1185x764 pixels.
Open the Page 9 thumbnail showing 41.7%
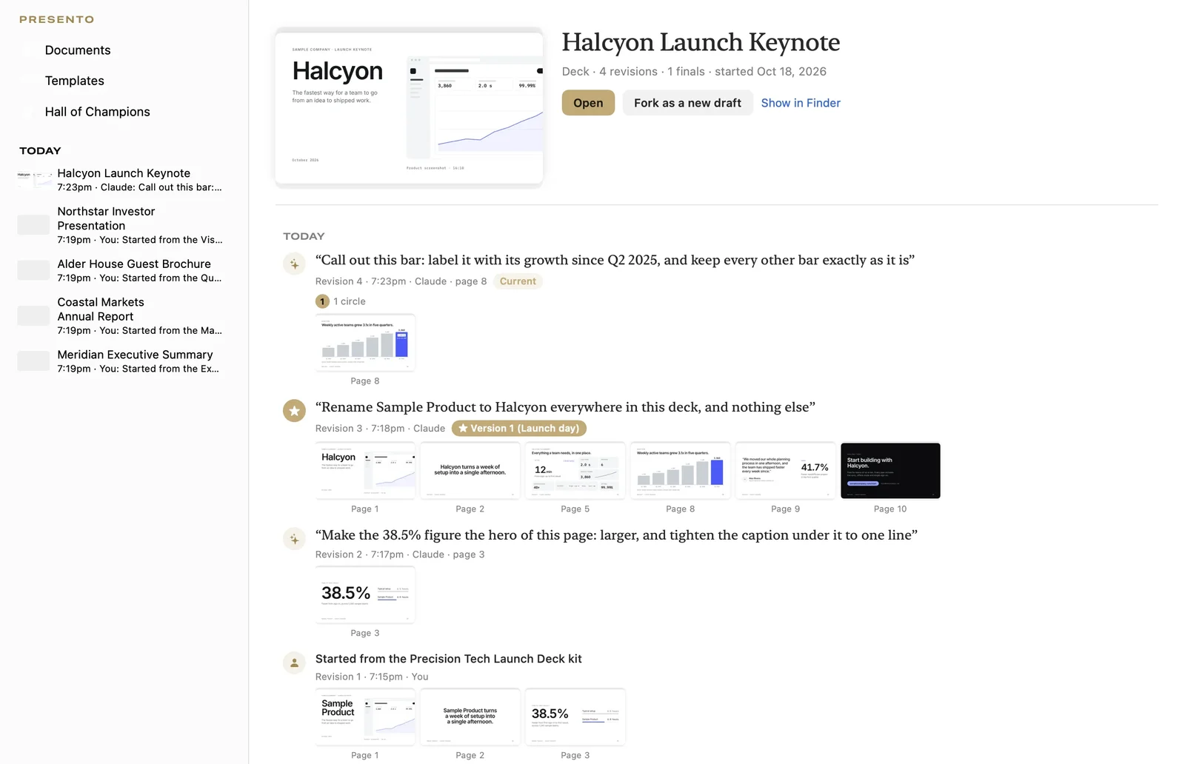pyautogui.click(x=786, y=471)
